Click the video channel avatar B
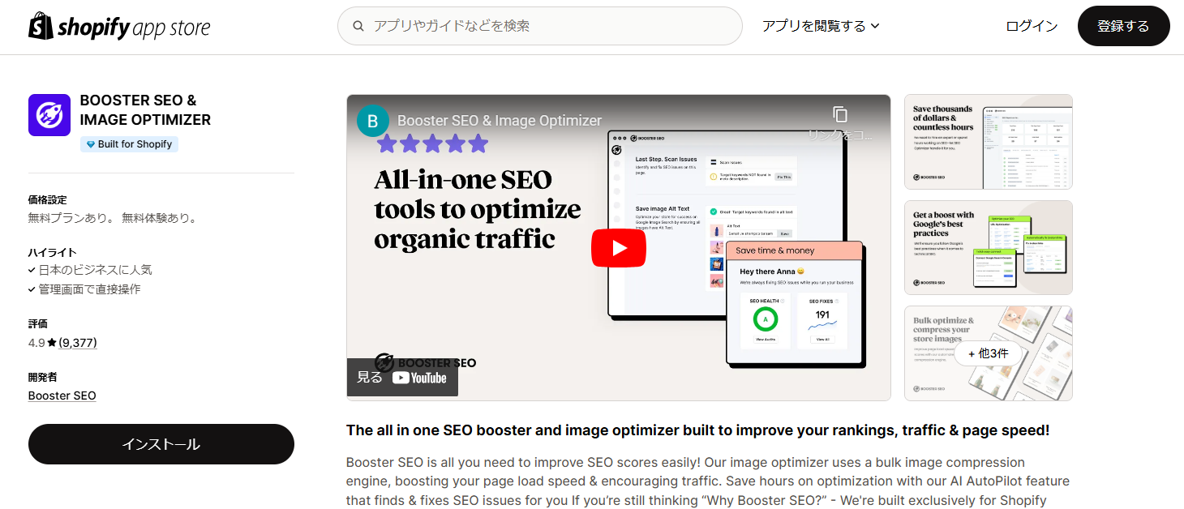Screen dimensions: 1184x509 tap(373, 121)
